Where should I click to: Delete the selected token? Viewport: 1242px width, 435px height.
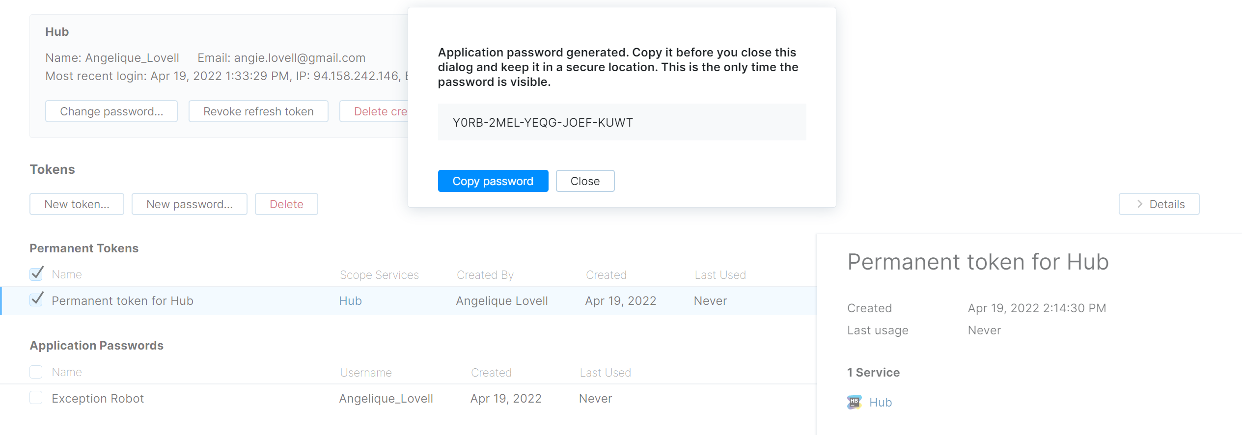tap(286, 204)
